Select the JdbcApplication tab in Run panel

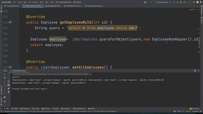click(19, 71)
